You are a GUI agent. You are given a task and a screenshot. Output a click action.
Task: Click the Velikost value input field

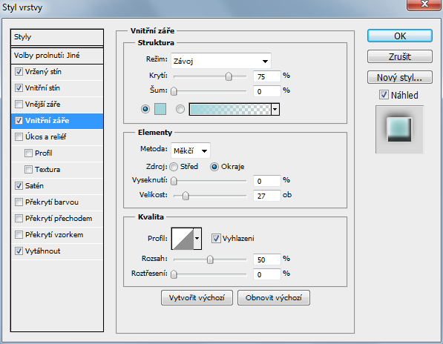pos(266,196)
